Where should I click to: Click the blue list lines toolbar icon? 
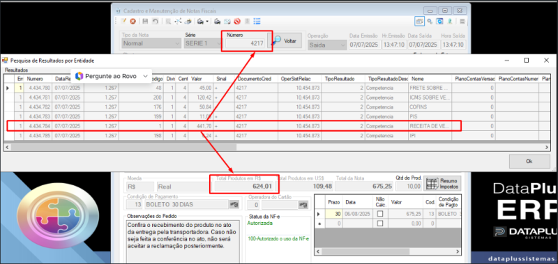257,22
